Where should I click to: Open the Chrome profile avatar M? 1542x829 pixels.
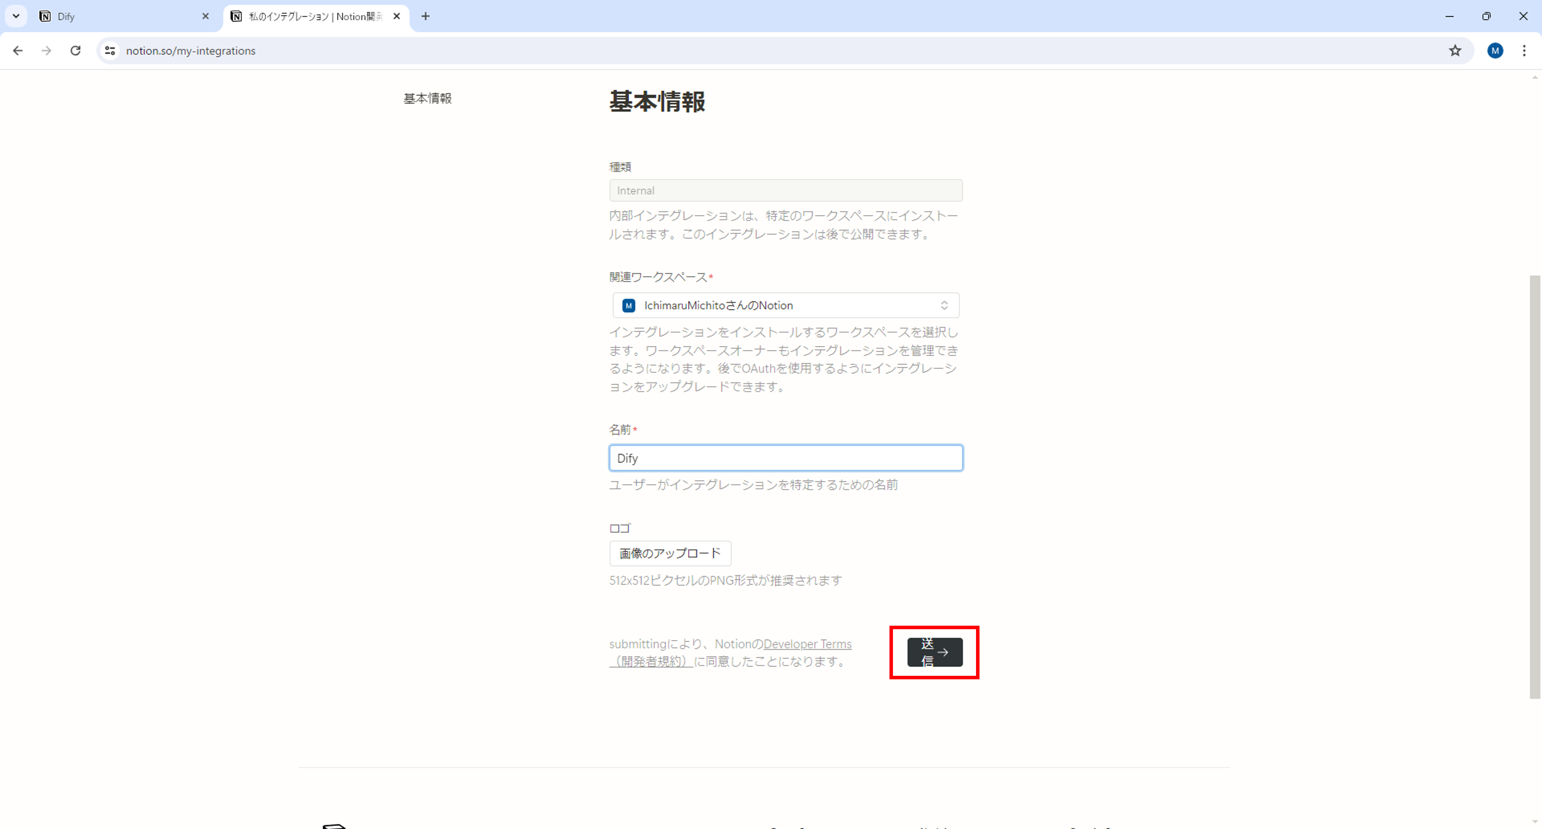(x=1495, y=51)
